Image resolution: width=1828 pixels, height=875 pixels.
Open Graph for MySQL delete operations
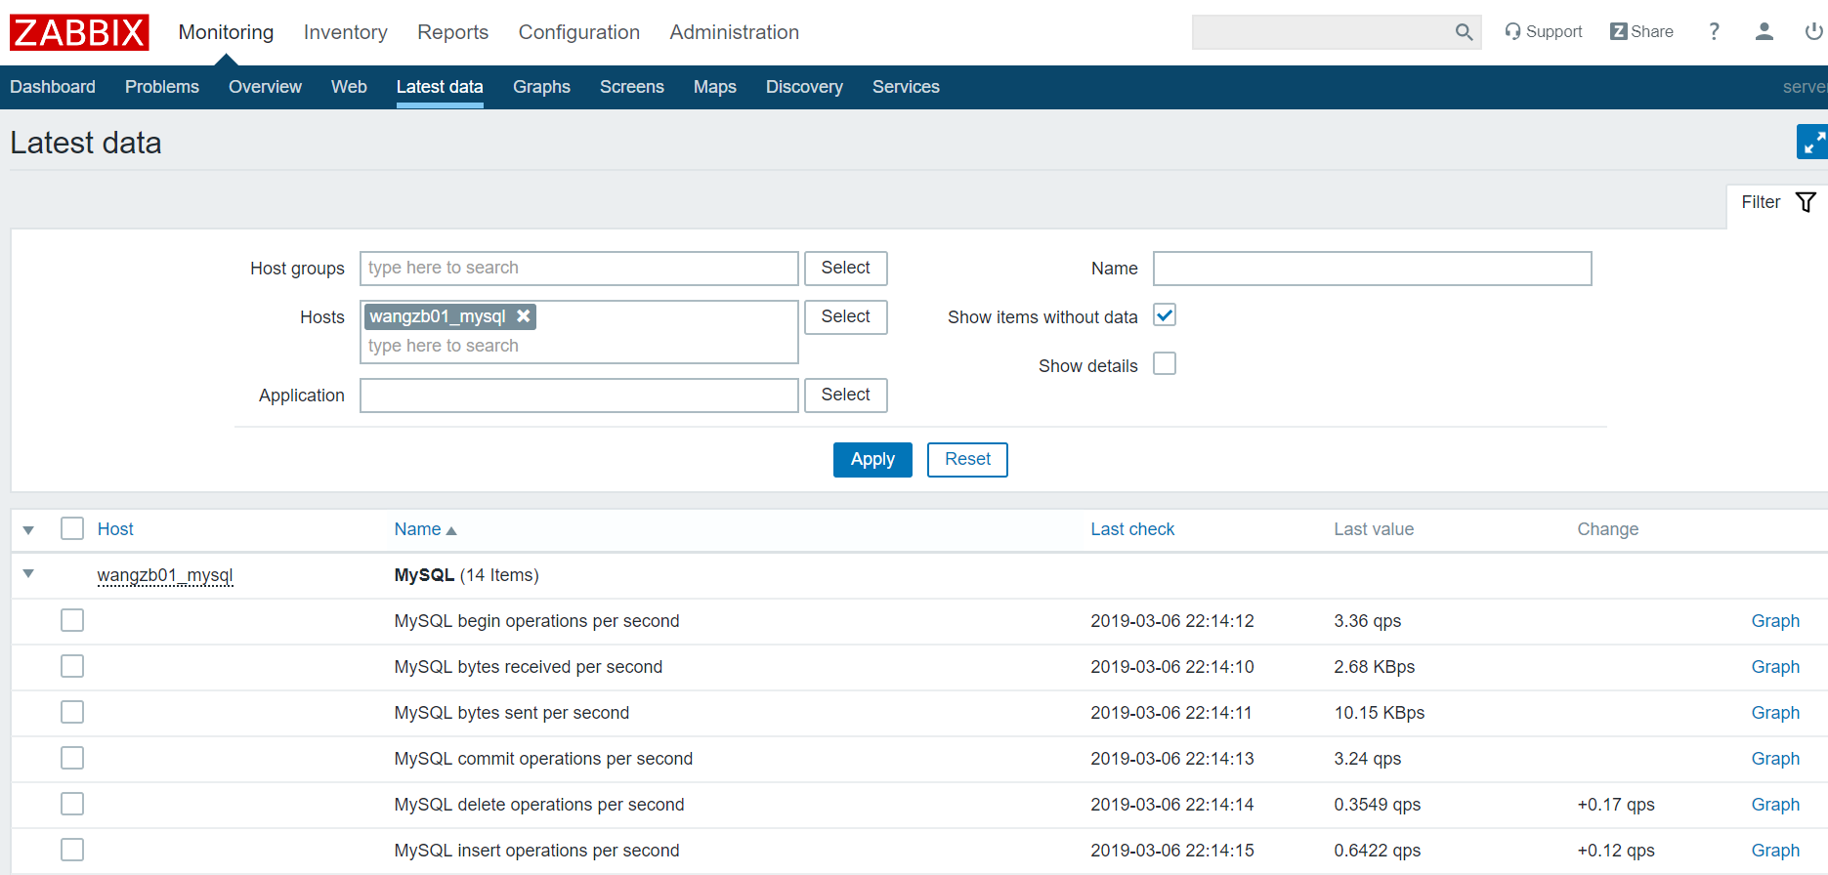click(x=1775, y=805)
